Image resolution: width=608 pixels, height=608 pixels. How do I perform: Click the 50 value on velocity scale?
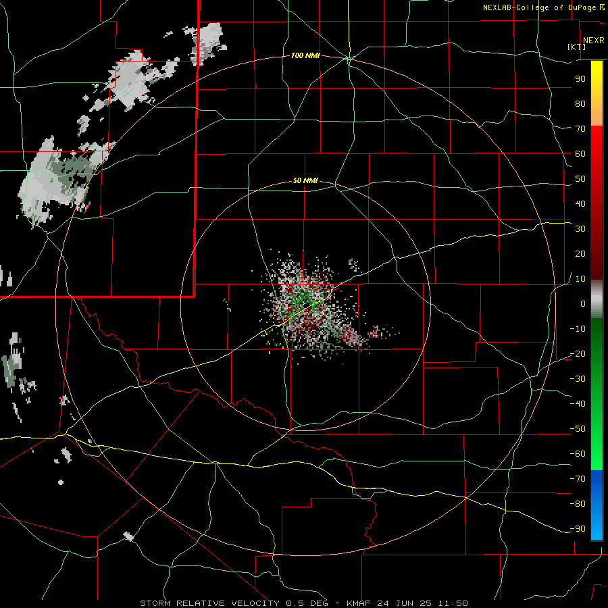(580, 179)
